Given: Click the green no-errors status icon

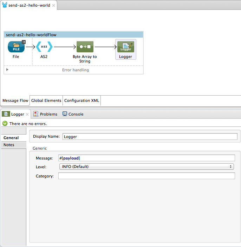Looking at the screenshot, I should coord(5,124).
